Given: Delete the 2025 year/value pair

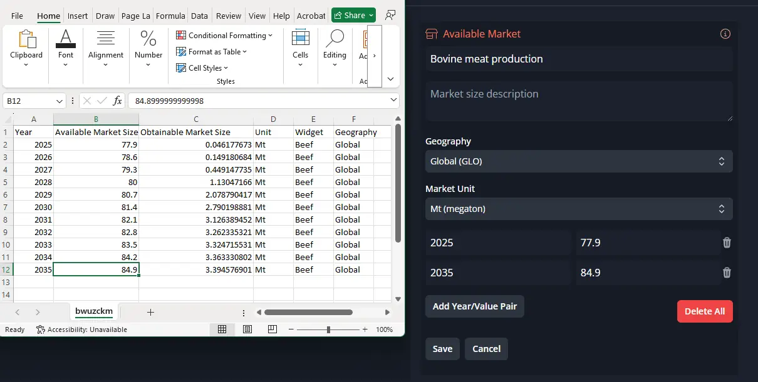Looking at the screenshot, I should [x=727, y=243].
